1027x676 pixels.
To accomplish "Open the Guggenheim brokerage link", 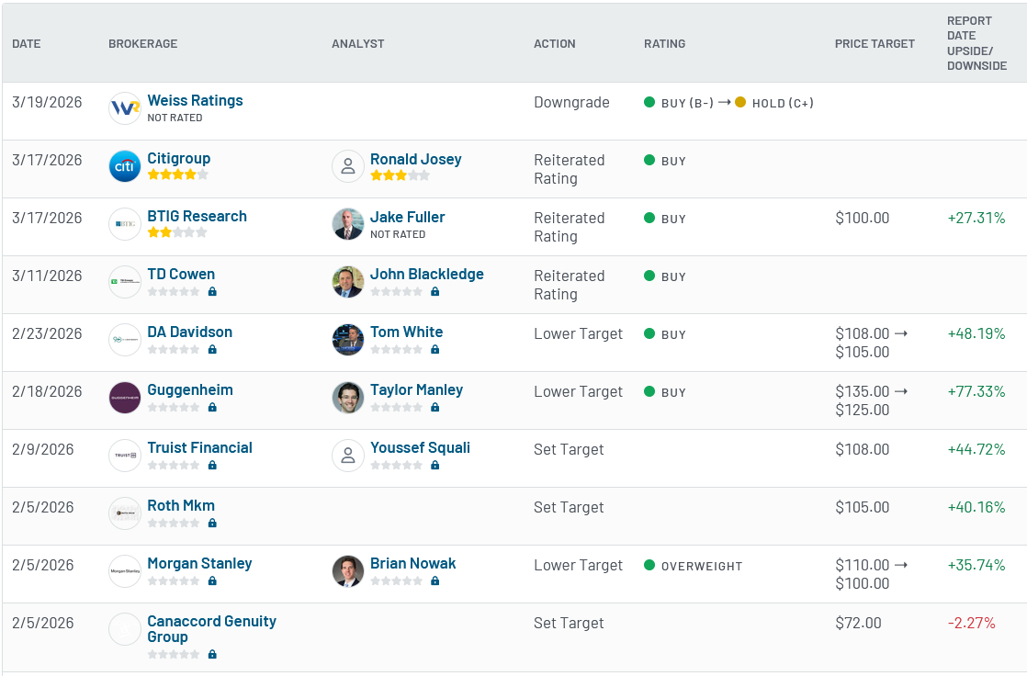I will [190, 389].
